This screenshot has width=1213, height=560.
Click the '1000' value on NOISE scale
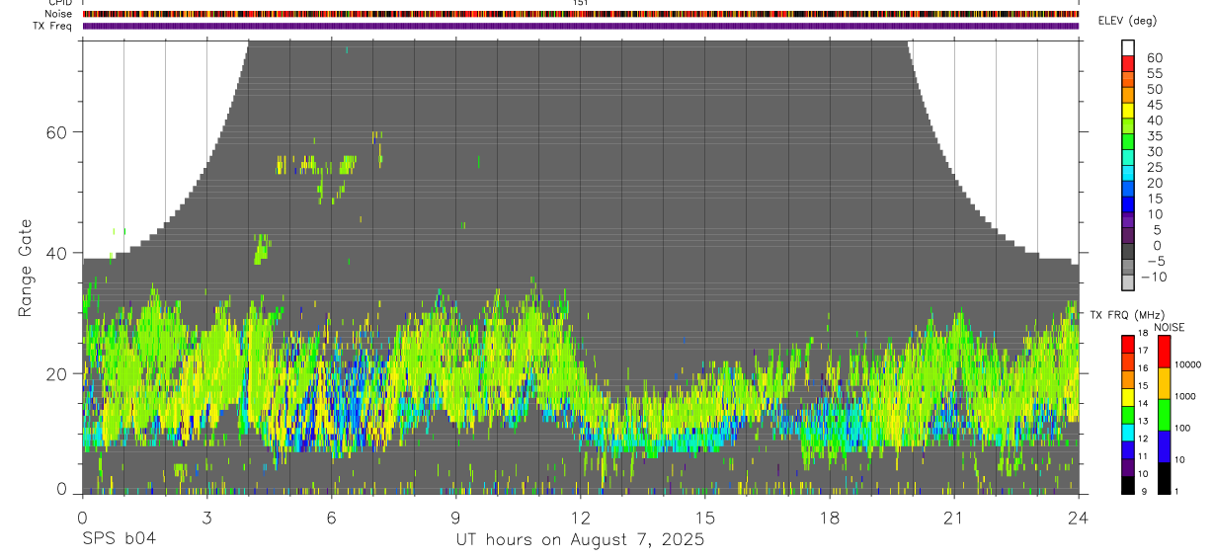click(1185, 396)
